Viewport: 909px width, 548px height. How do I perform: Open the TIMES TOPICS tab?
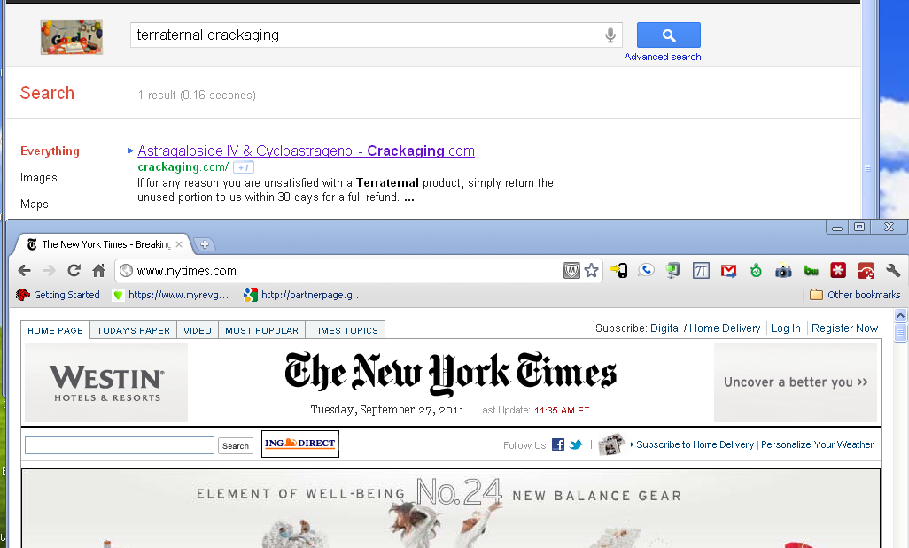(x=345, y=330)
